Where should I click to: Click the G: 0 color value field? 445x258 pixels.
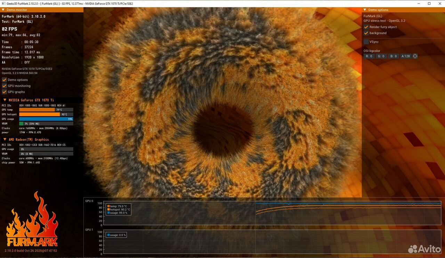click(381, 56)
